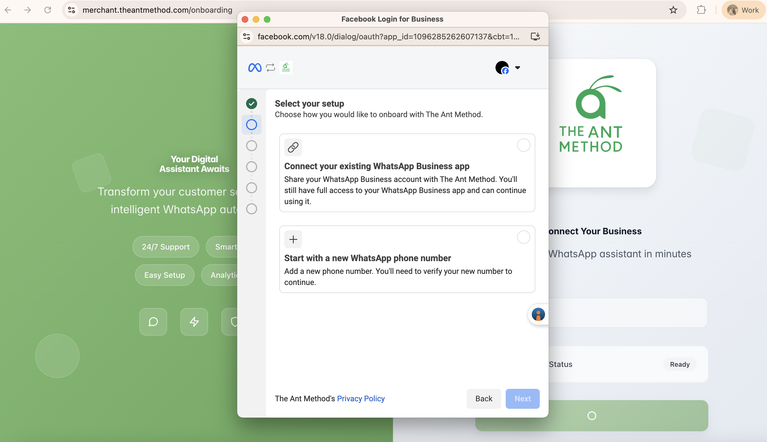The image size is (767, 442).
Task: Open The Ant Method's Privacy Policy
Action: [x=361, y=399]
